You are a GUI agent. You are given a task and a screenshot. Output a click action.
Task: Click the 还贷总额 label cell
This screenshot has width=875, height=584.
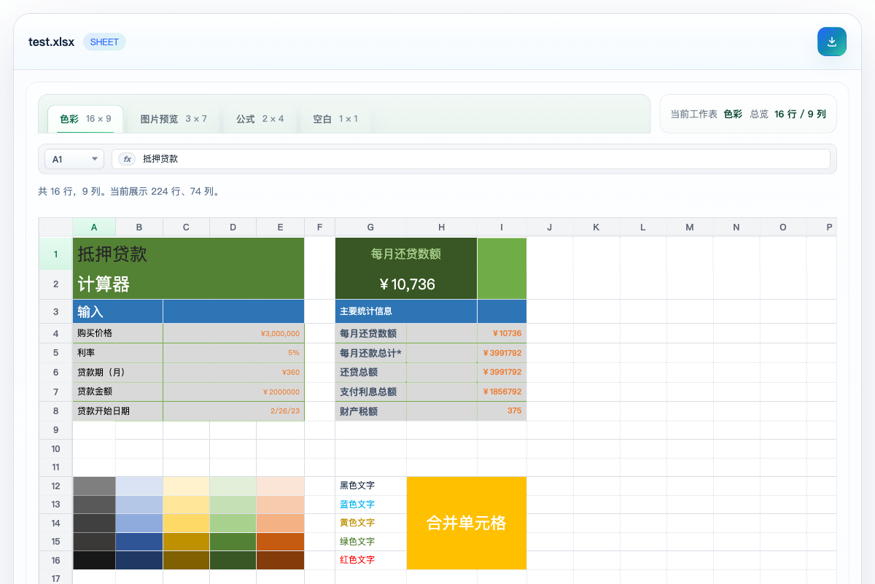(370, 373)
